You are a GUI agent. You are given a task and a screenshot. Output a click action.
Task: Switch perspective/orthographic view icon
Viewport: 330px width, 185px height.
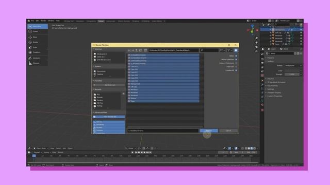tap(256, 51)
